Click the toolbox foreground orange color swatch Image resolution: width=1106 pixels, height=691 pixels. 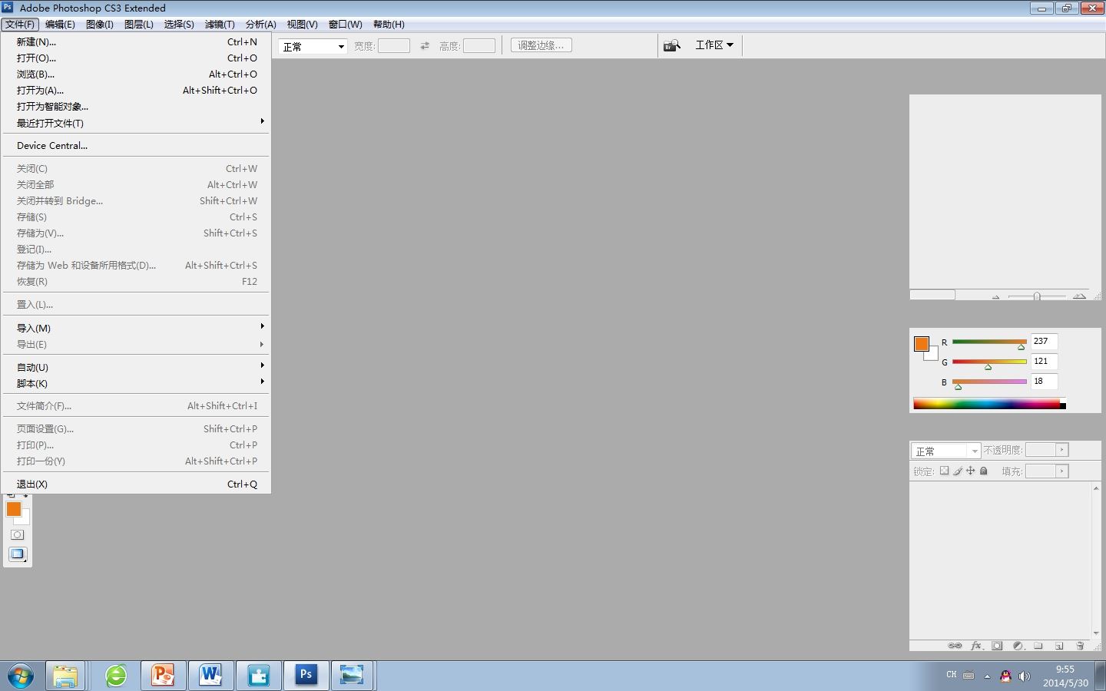(x=13, y=509)
